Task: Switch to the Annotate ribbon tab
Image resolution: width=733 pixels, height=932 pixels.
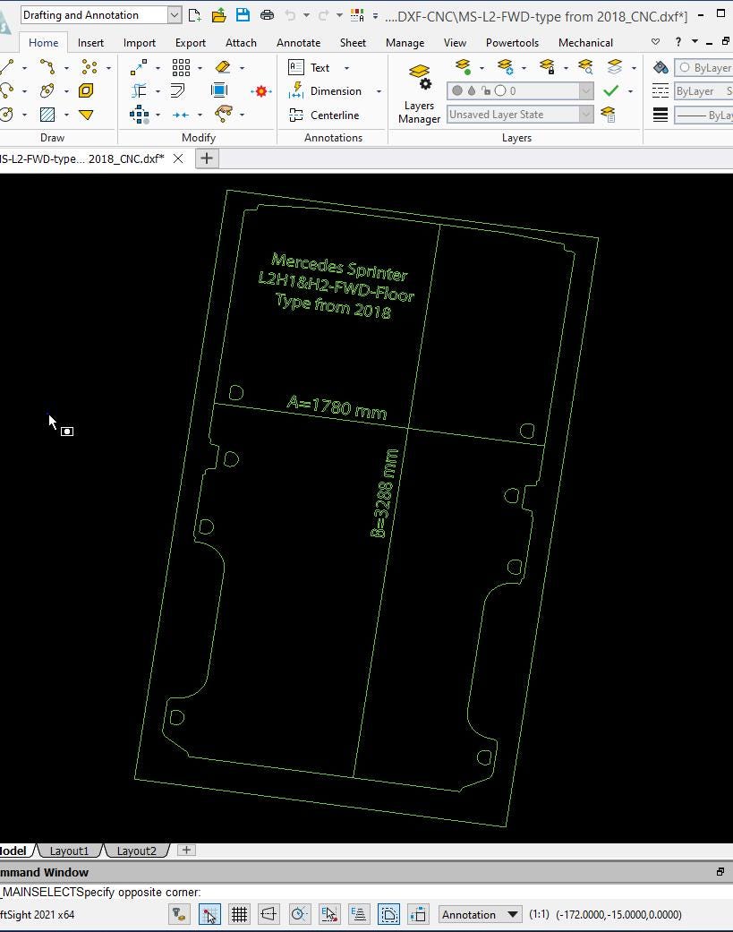Action: (x=298, y=43)
